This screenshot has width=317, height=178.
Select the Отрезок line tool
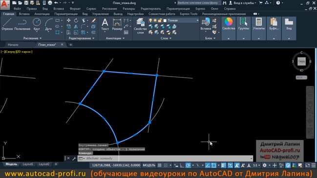coord(7,24)
